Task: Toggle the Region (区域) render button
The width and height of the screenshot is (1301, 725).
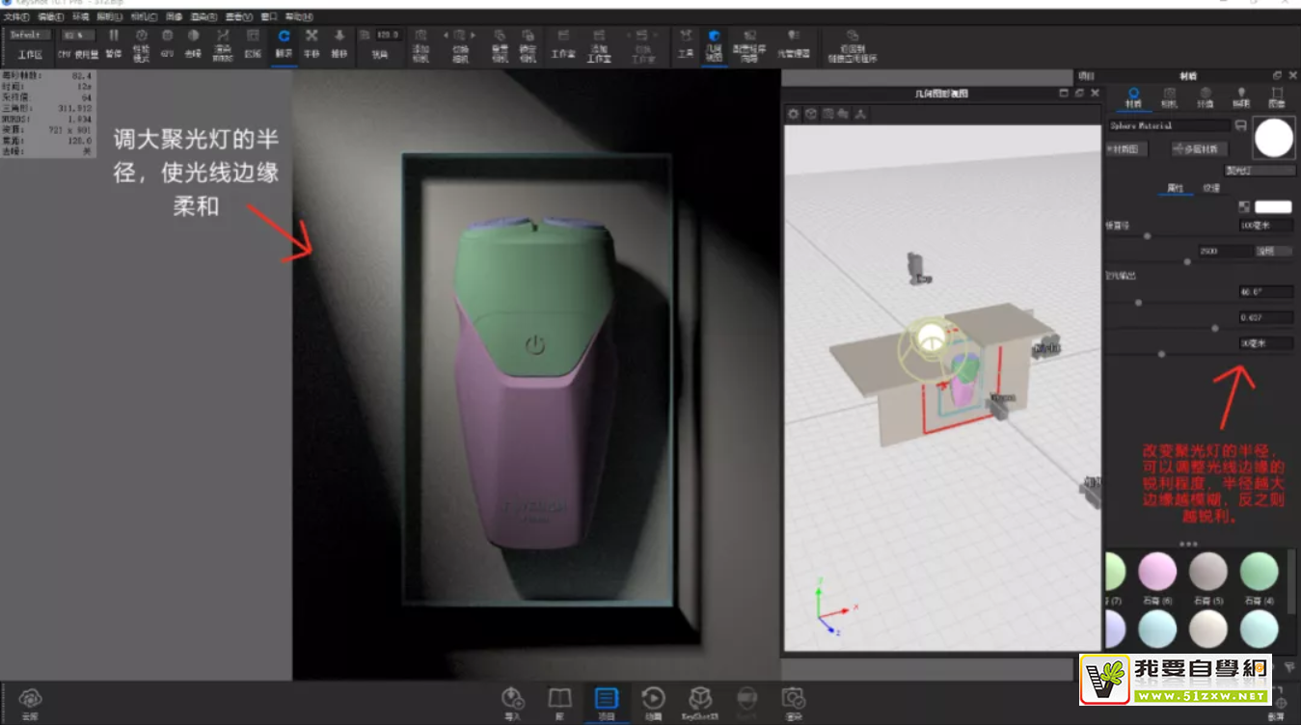Action: coord(253,41)
